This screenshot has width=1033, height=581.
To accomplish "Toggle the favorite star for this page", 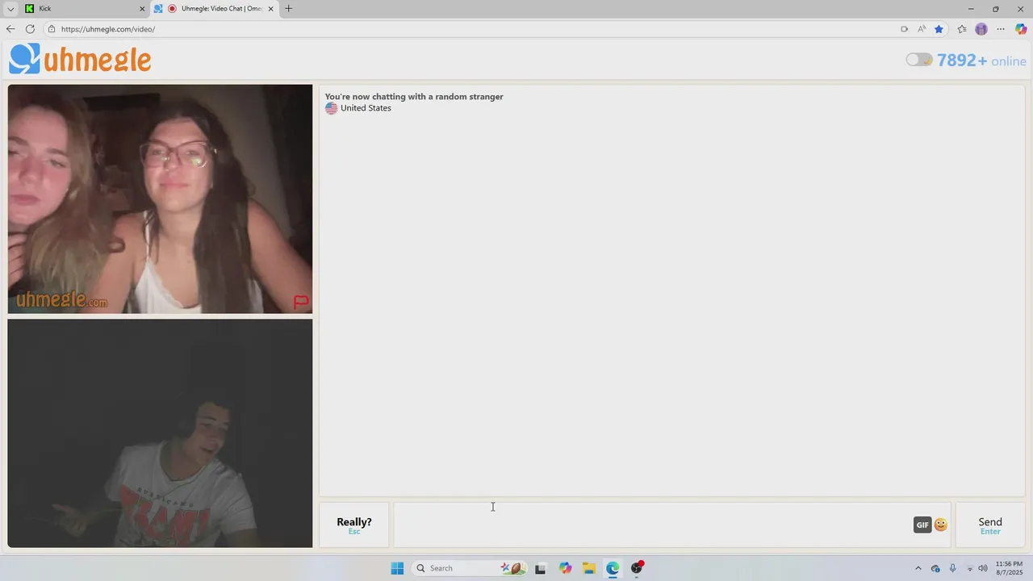I will pyautogui.click(x=939, y=29).
